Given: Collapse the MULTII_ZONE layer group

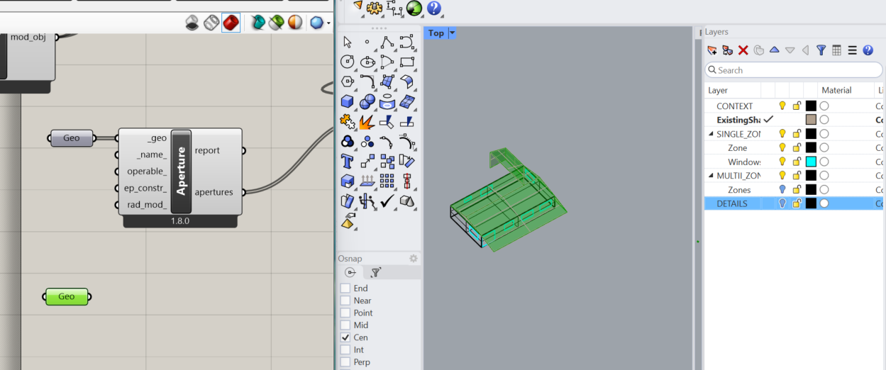Looking at the screenshot, I should (711, 176).
